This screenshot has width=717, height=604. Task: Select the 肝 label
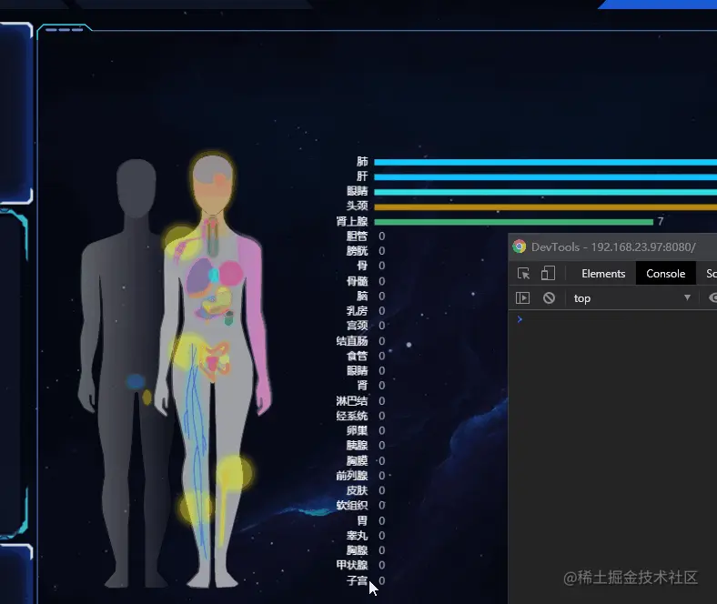pyautogui.click(x=362, y=176)
